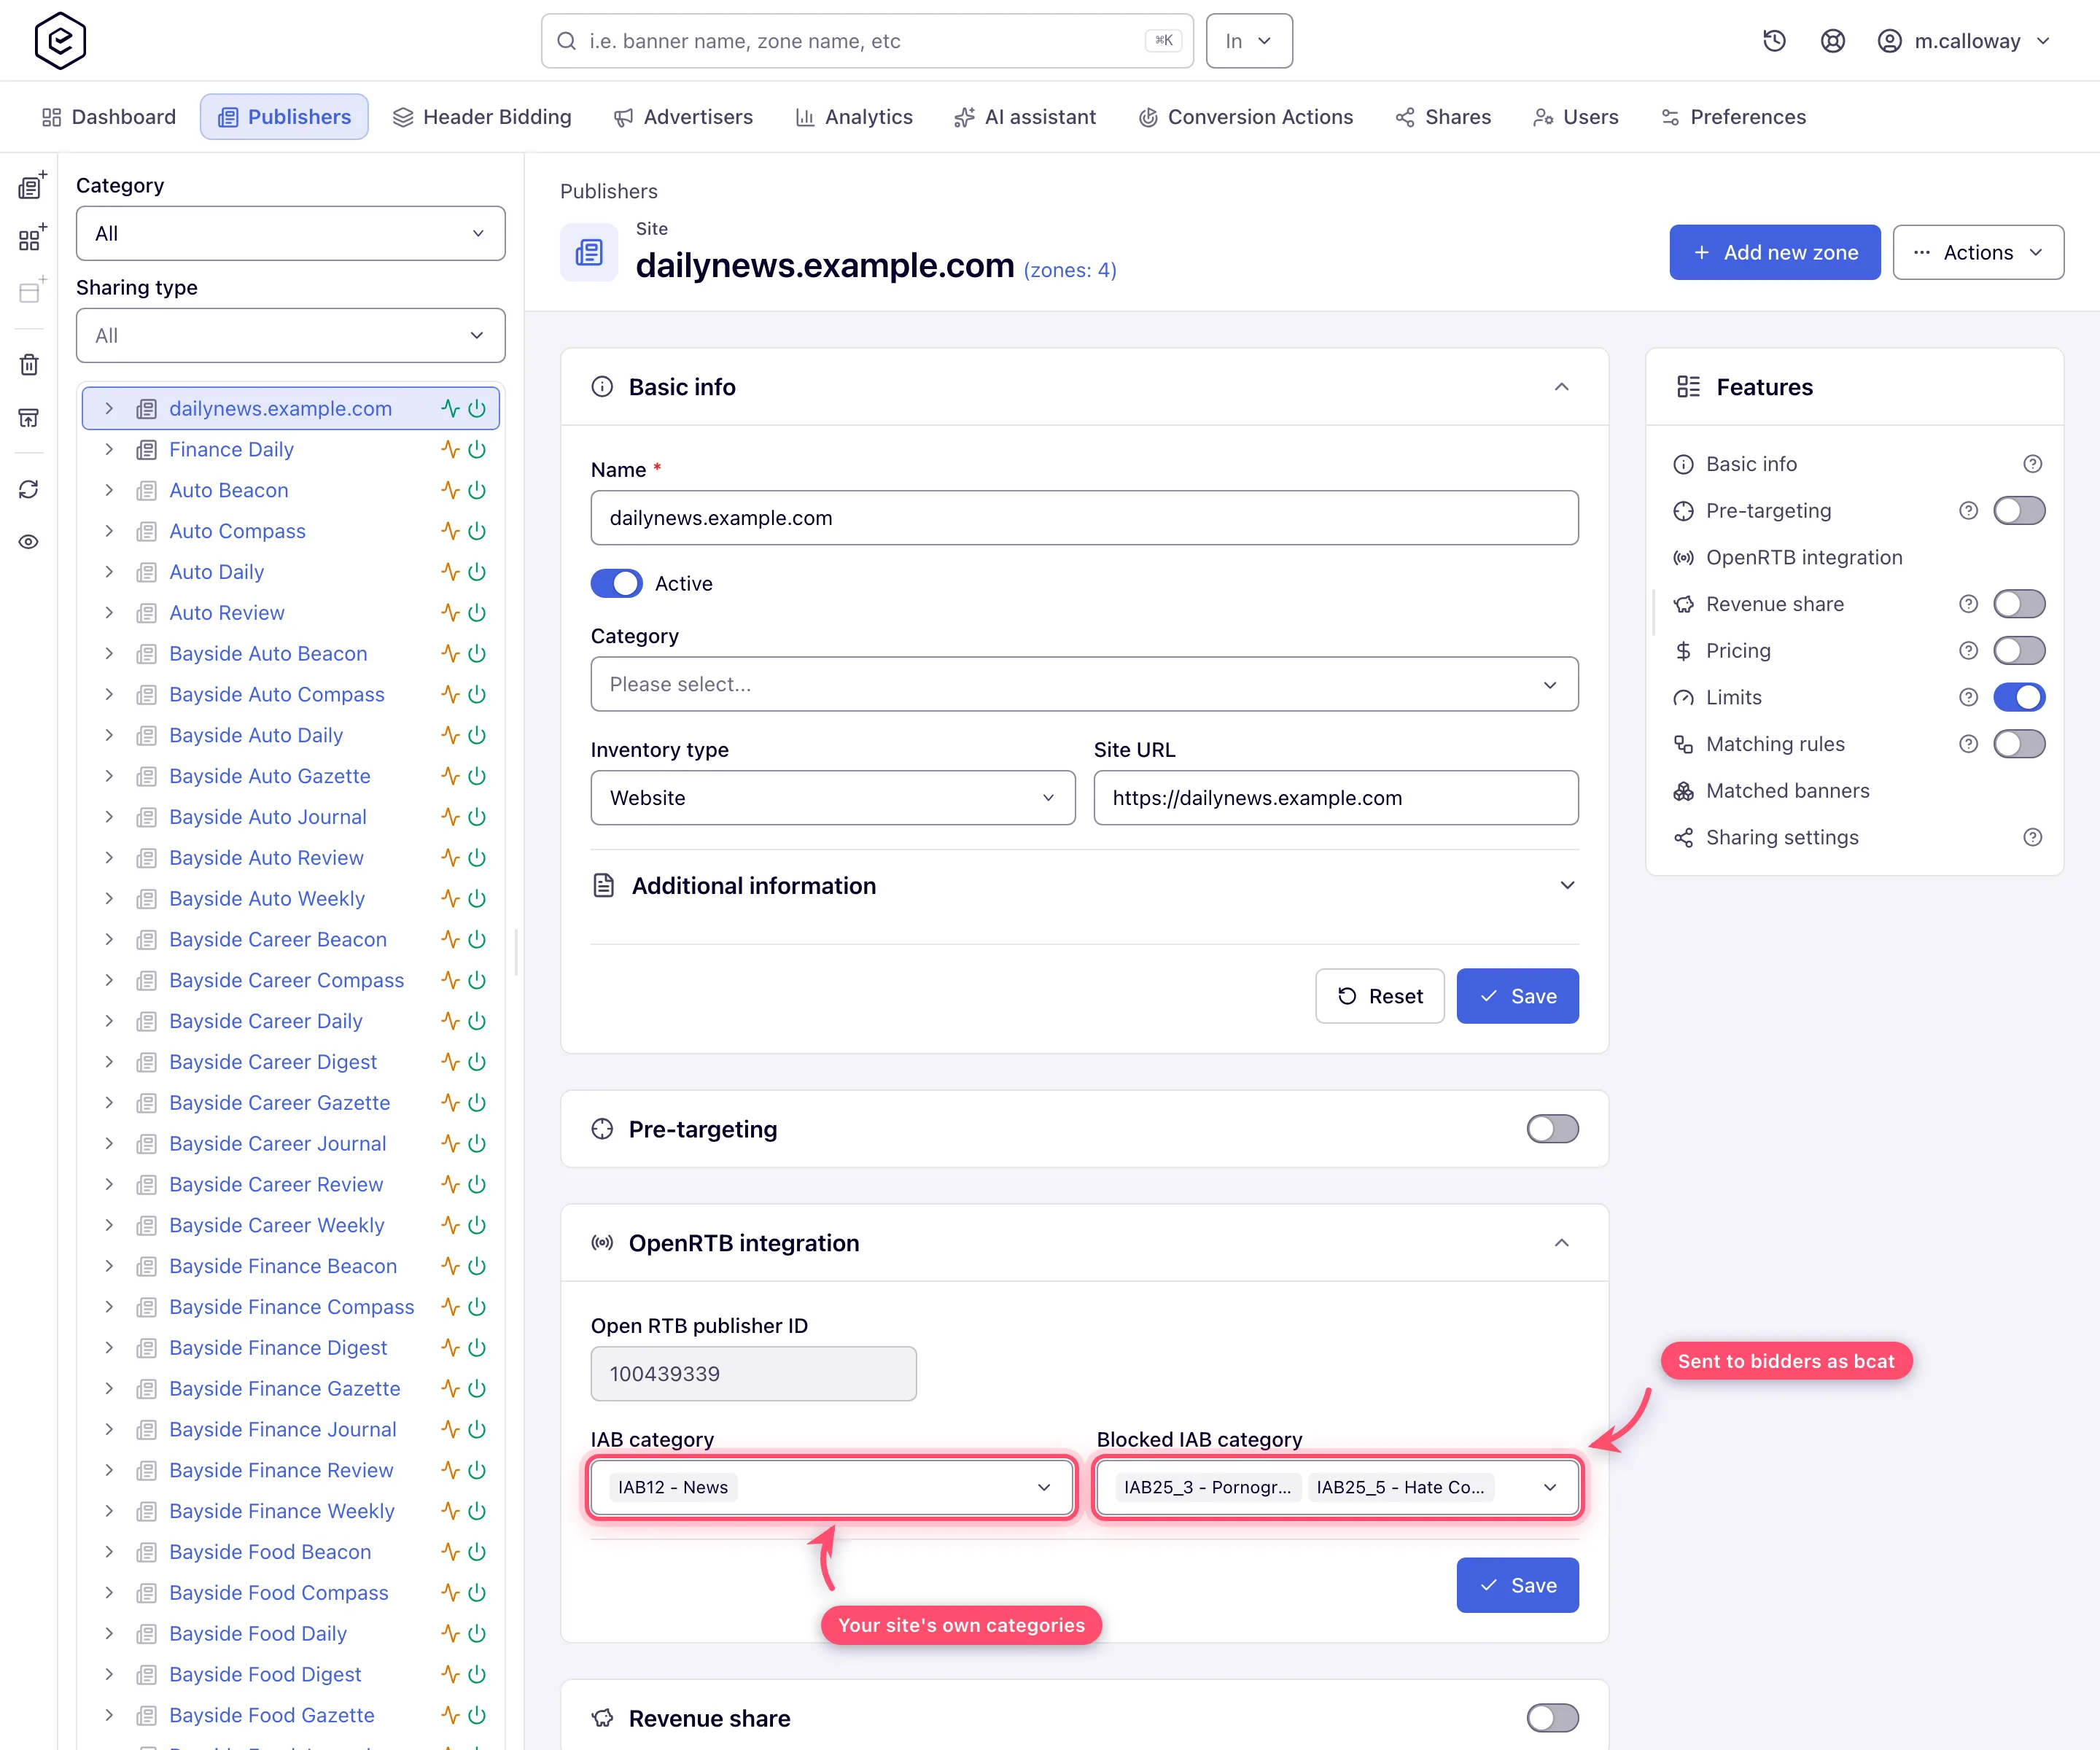Expand the Additional information section

point(1084,886)
